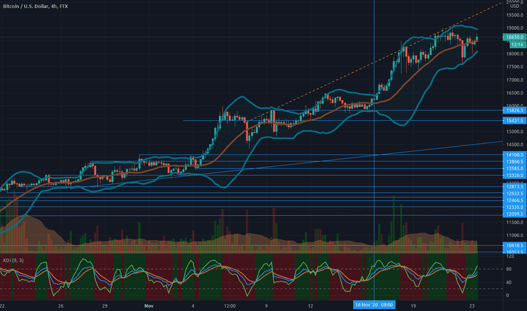The image size is (527, 311).
Task: Click the 18000.0 price axis tick
Action: (515, 54)
